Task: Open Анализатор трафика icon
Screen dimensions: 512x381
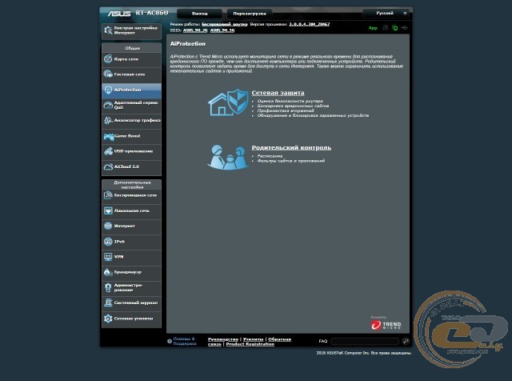Action: pos(108,120)
